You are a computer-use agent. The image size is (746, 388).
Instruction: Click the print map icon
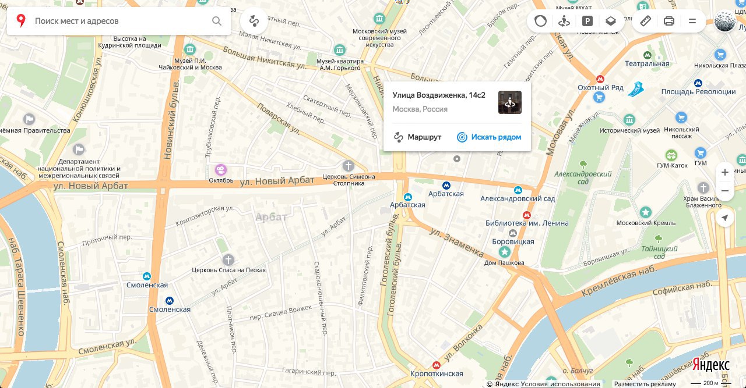pyautogui.click(x=668, y=22)
